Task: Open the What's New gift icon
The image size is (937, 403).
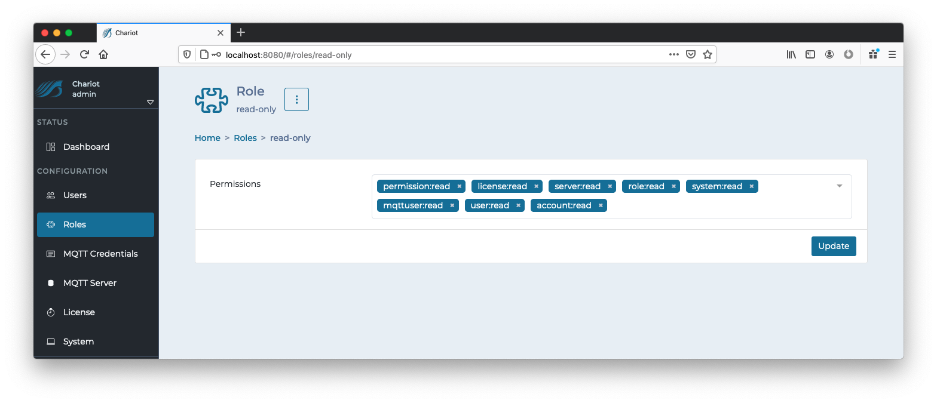Action: pyautogui.click(x=874, y=54)
